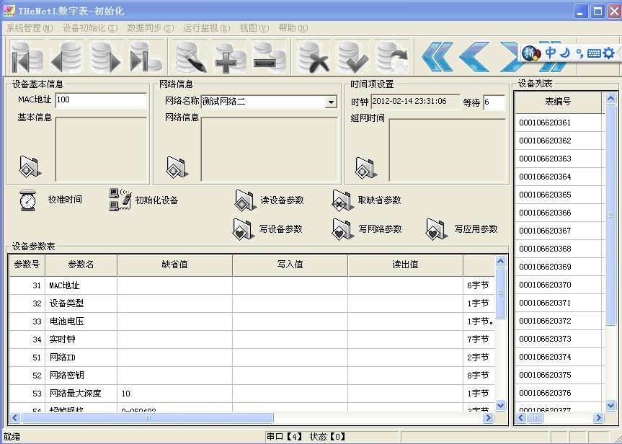This screenshot has width=622, height=444.
Task: Click the double left arrow navigation icon
Action: 437,57
